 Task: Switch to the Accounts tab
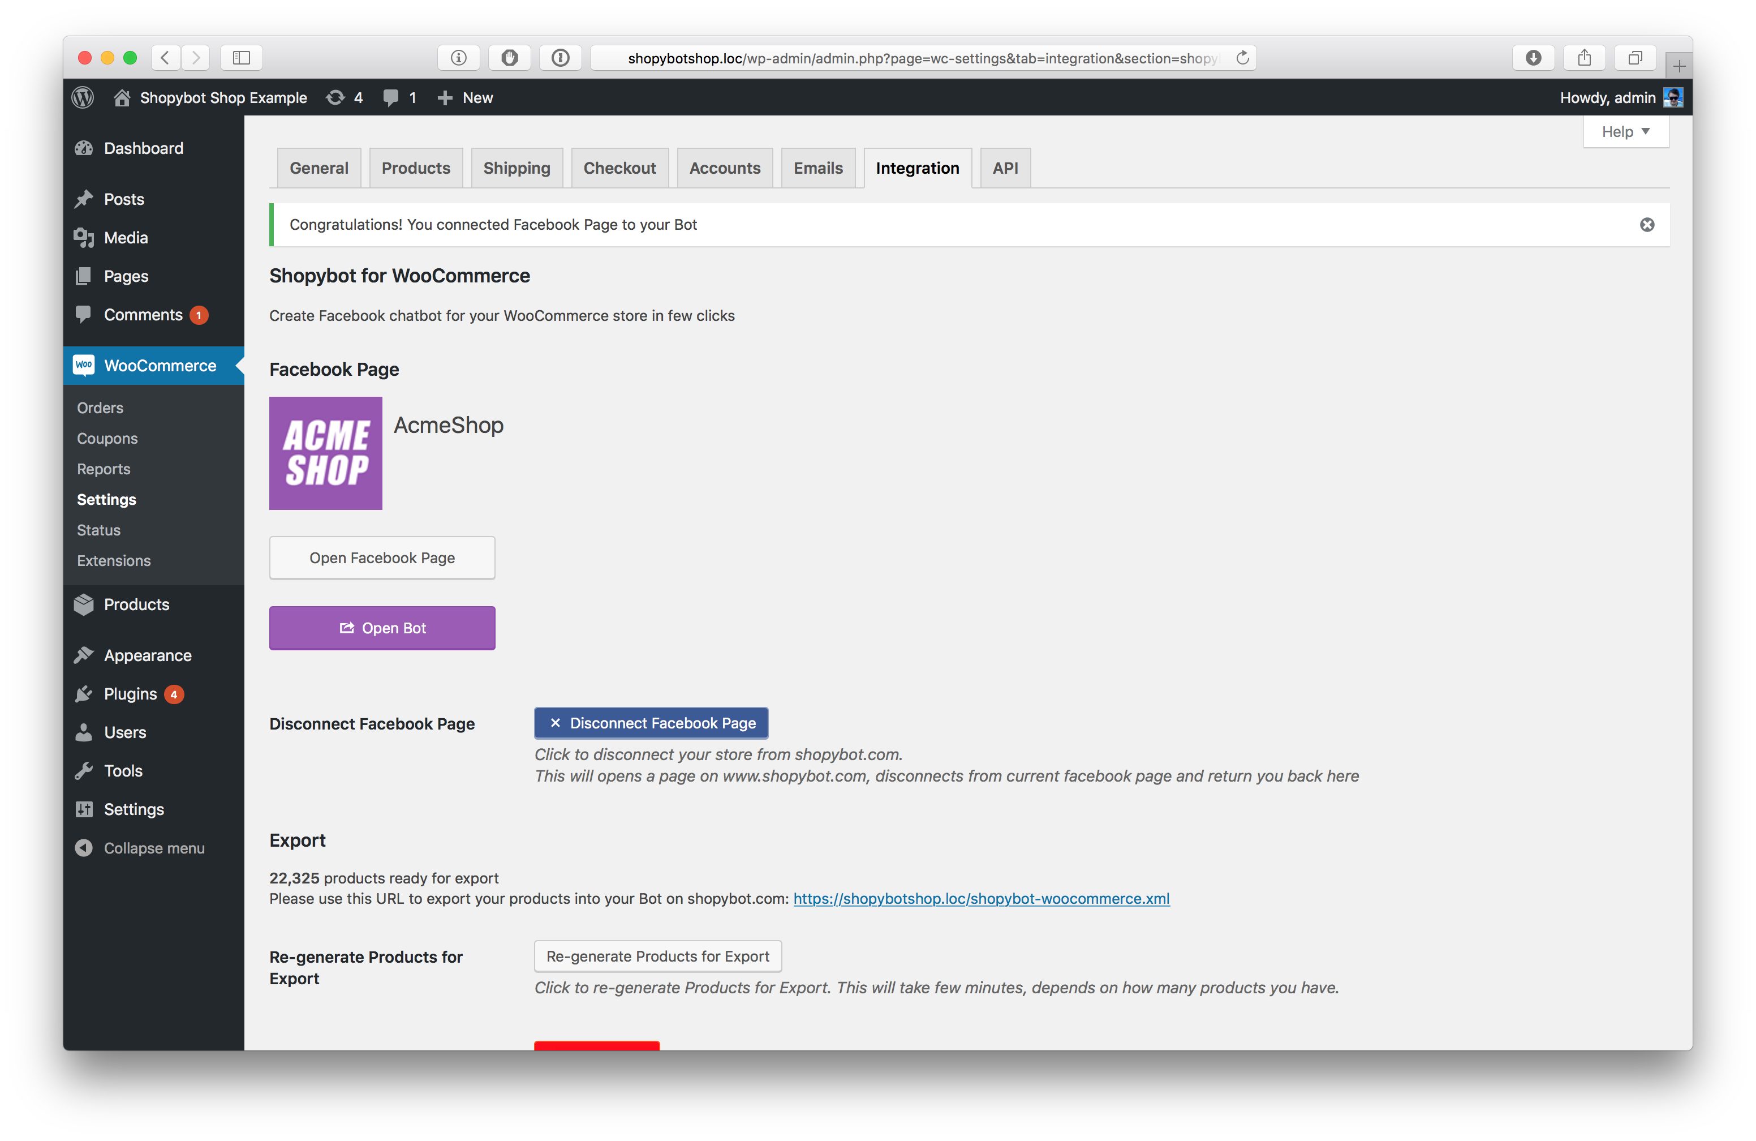(725, 168)
